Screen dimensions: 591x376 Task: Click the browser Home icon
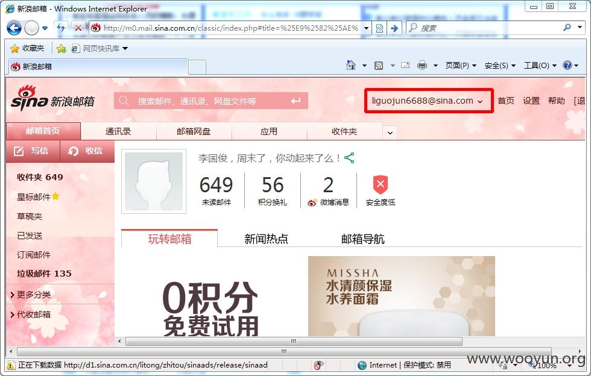tap(350, 66)
